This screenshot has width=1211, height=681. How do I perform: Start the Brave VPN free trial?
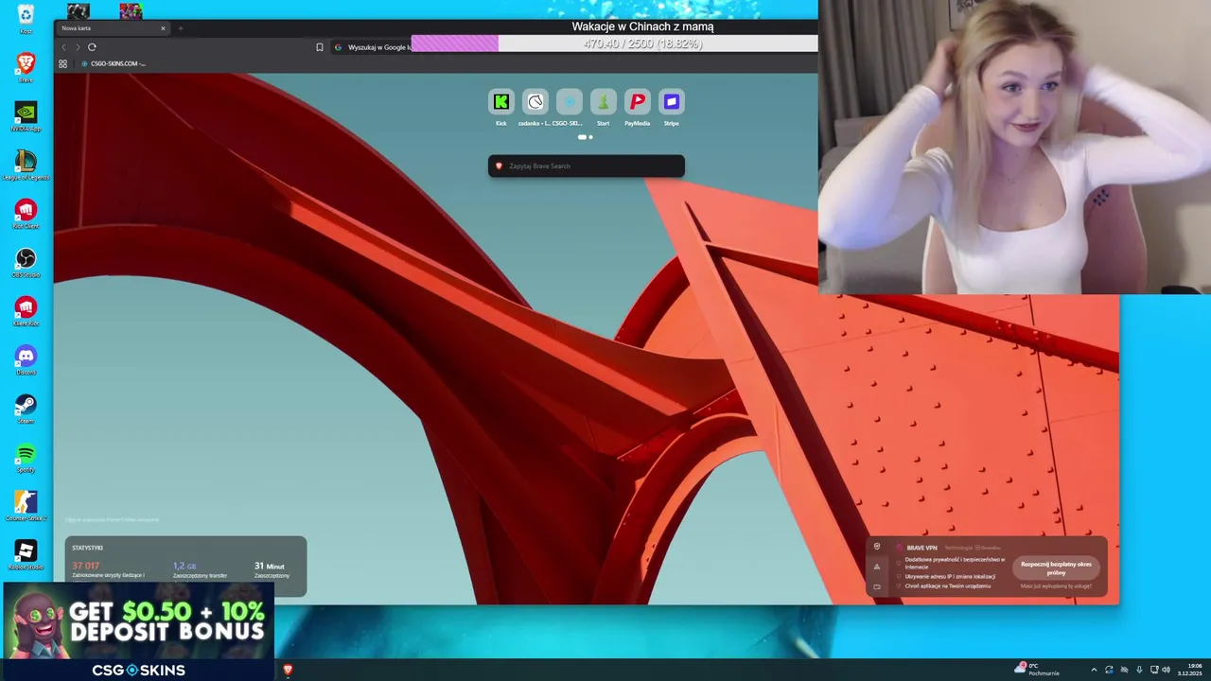coord(1056,567)
